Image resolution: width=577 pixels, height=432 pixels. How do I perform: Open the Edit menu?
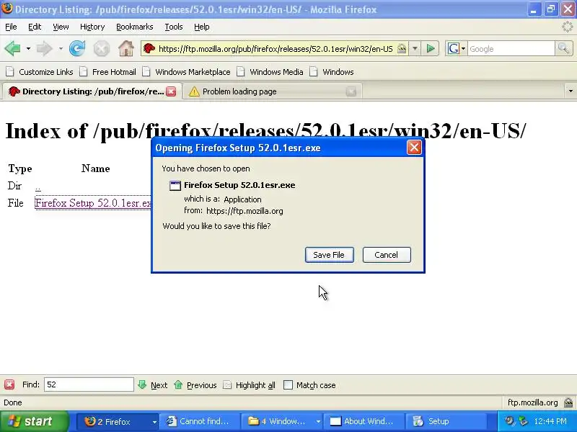[35, 27]
